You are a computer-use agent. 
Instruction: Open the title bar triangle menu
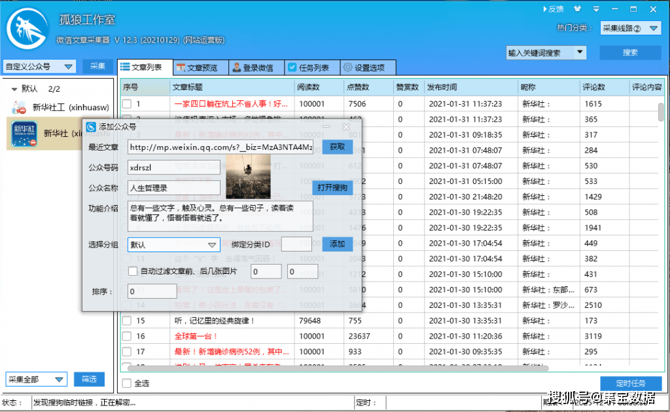point(596,9)
